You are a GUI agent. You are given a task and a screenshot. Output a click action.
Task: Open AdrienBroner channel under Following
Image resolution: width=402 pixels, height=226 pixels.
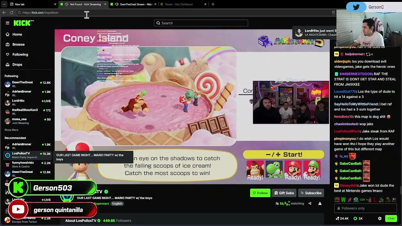(x=27, y=93)
